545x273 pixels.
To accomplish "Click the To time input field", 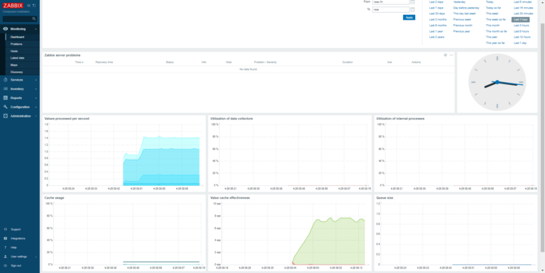I will click(x=391, y=9).
